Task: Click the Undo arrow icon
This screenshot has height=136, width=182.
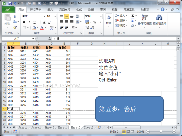Action: tap(15, 3)
